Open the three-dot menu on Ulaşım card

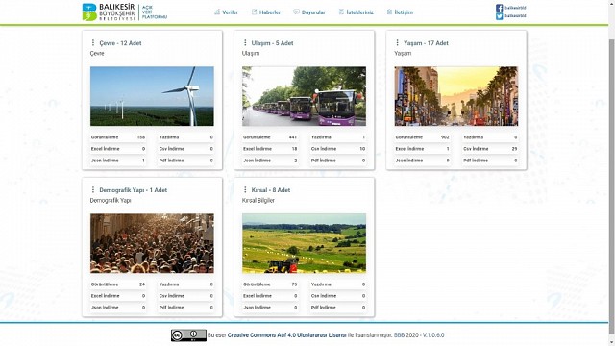pos(245,42)
